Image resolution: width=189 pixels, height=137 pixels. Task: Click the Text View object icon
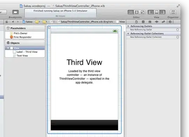tap(14, 56)
